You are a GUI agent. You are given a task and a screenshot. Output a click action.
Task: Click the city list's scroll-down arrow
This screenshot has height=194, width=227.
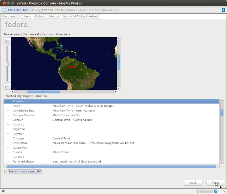222,162
